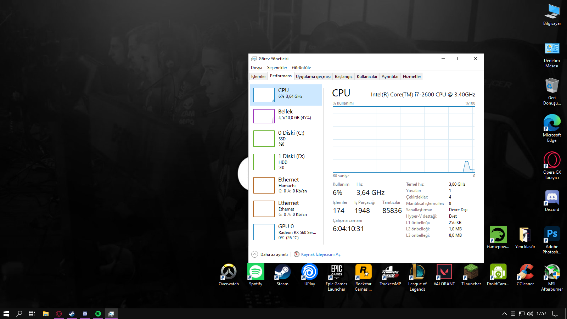Switch to Discord on the taskbar

[85, 314]
